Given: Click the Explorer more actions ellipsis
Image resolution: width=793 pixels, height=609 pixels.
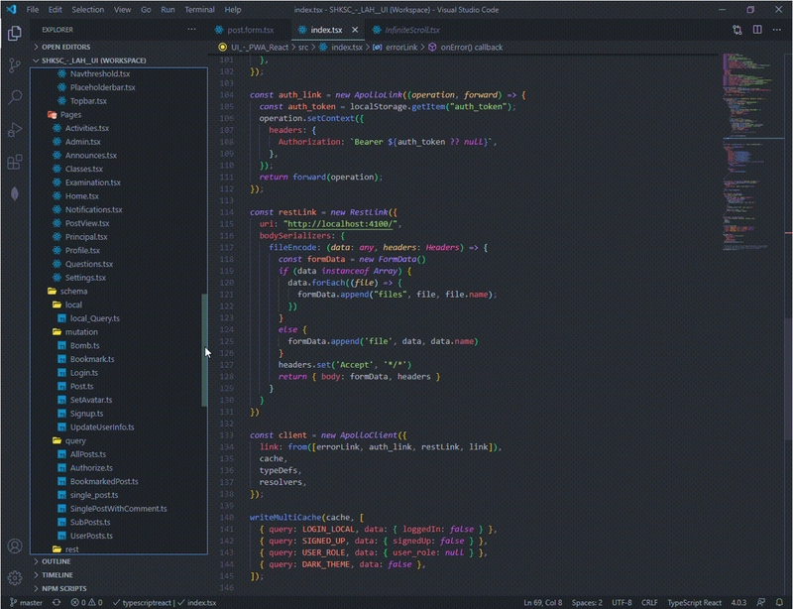Looking at the screenshot, I should point(191,30).
